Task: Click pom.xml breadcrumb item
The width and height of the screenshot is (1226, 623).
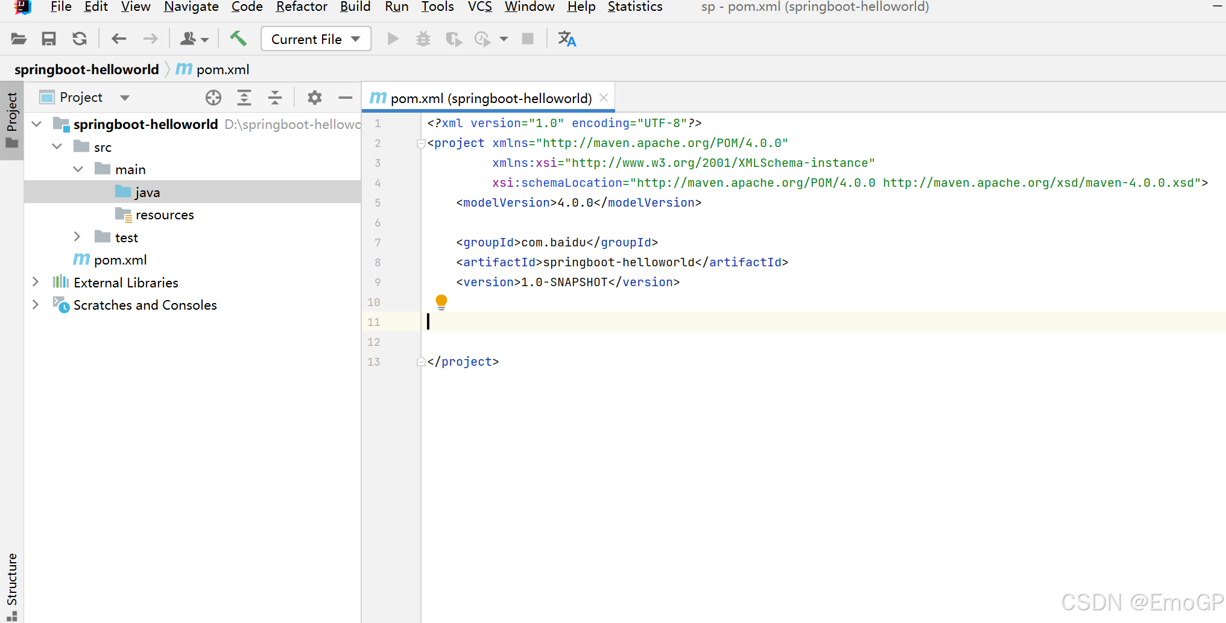Action: point(213,70)
